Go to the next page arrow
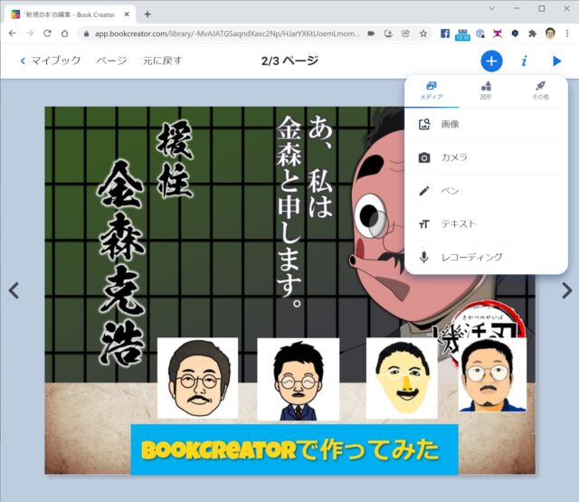Viewport: 579px width, 502px height. [x=566, y=290]
